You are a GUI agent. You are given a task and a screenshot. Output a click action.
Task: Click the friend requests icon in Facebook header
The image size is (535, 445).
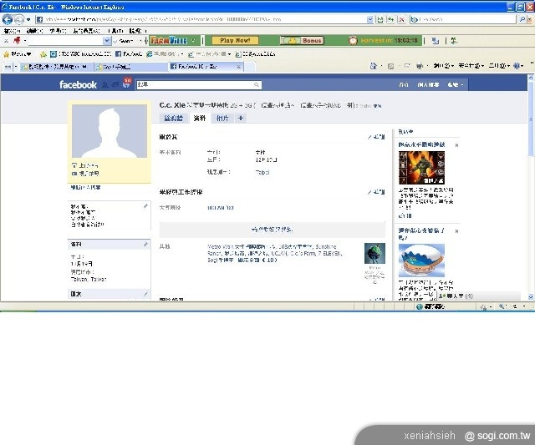click(105, 84)
